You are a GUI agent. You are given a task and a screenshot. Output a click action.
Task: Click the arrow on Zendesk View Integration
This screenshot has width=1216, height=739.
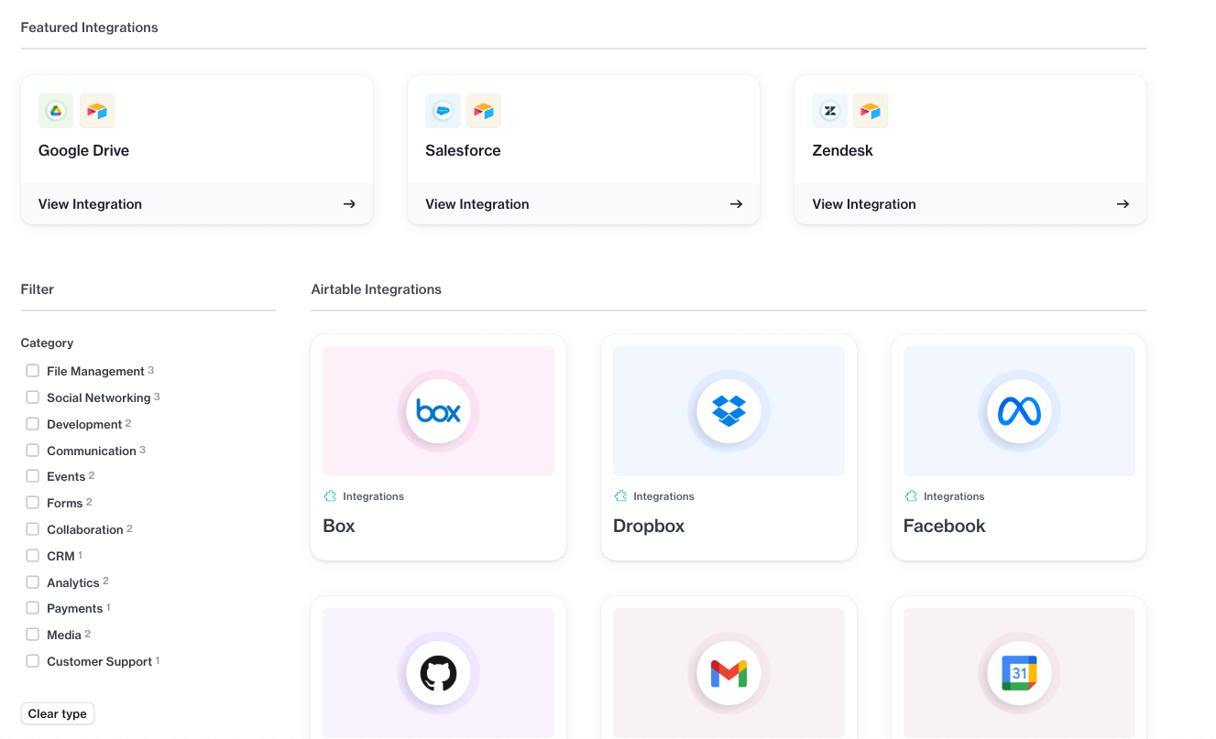(x=1123, y=204)
